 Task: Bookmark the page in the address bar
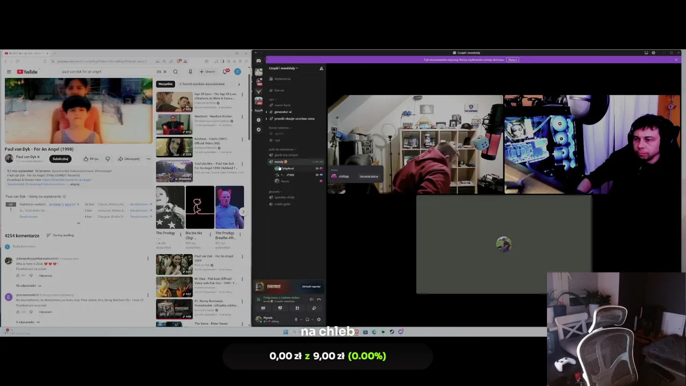[45, 61]
